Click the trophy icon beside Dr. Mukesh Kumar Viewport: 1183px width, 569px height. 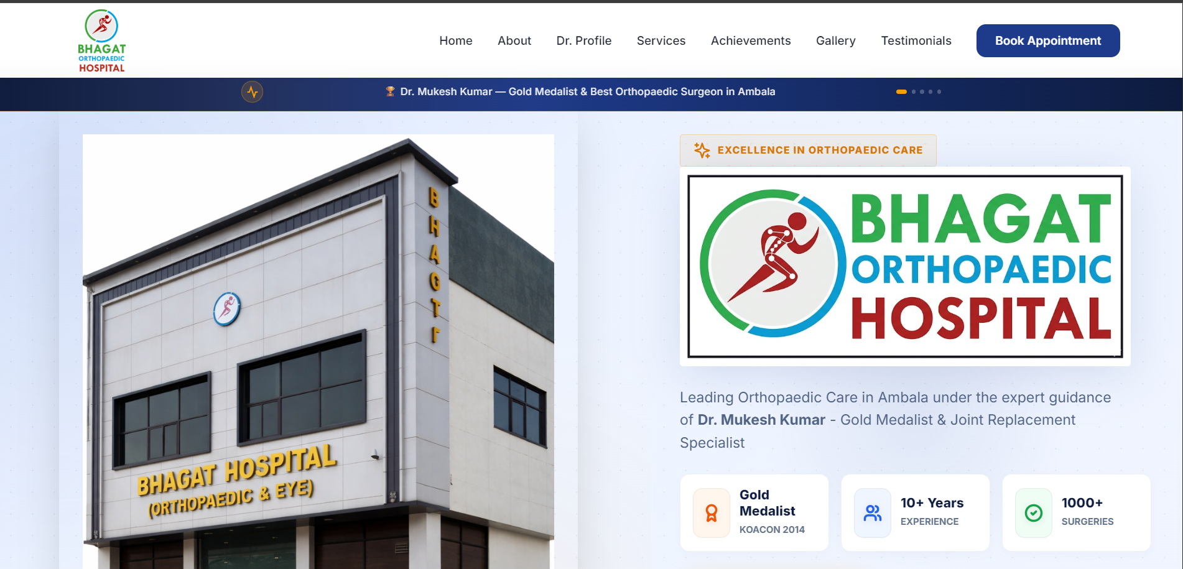tap(390, 91)
